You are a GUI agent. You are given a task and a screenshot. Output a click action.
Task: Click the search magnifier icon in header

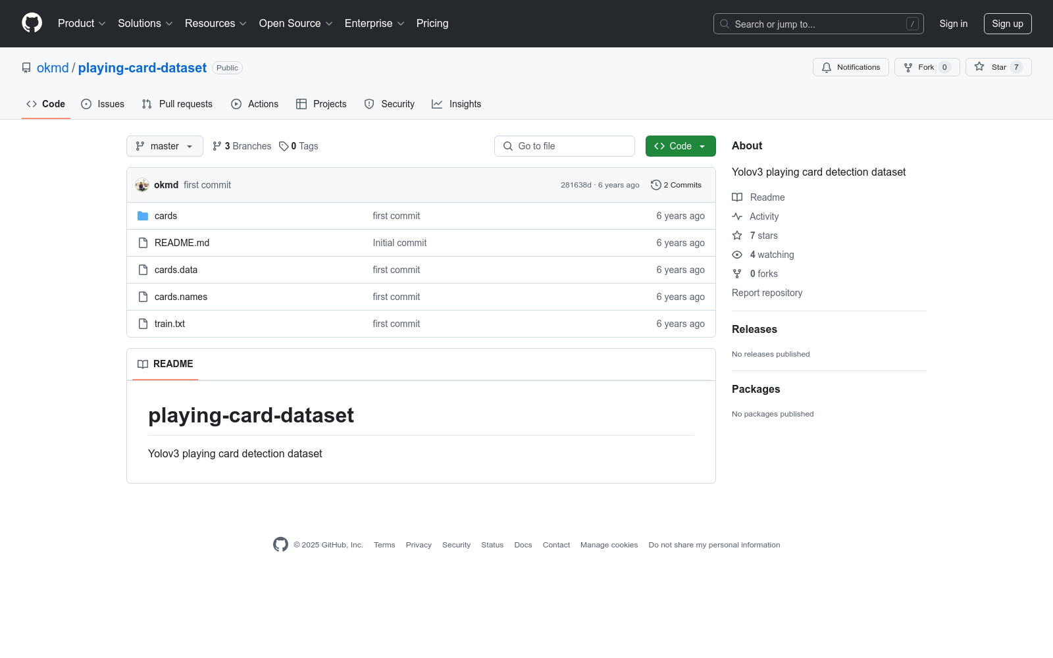(725, 24)
